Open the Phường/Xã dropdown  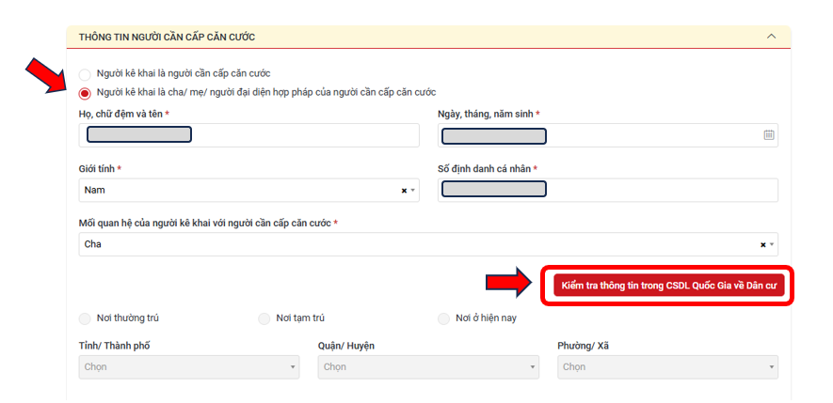(667, 367)
